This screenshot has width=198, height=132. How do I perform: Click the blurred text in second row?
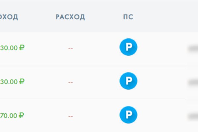pos(193,82)
